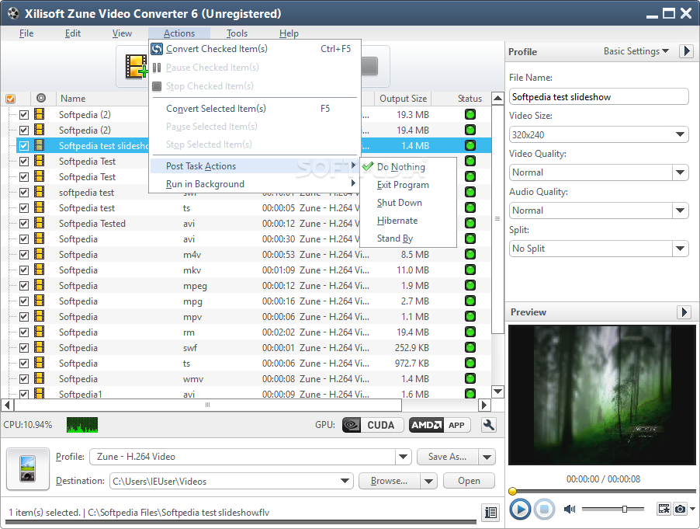Click the Save As... button
This screenshot has height=529, width=700.
447,457
